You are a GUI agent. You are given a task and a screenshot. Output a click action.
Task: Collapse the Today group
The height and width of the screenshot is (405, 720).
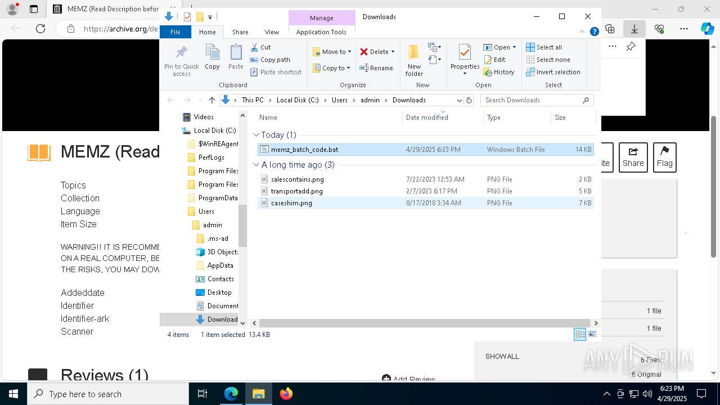tap(256, 135)
